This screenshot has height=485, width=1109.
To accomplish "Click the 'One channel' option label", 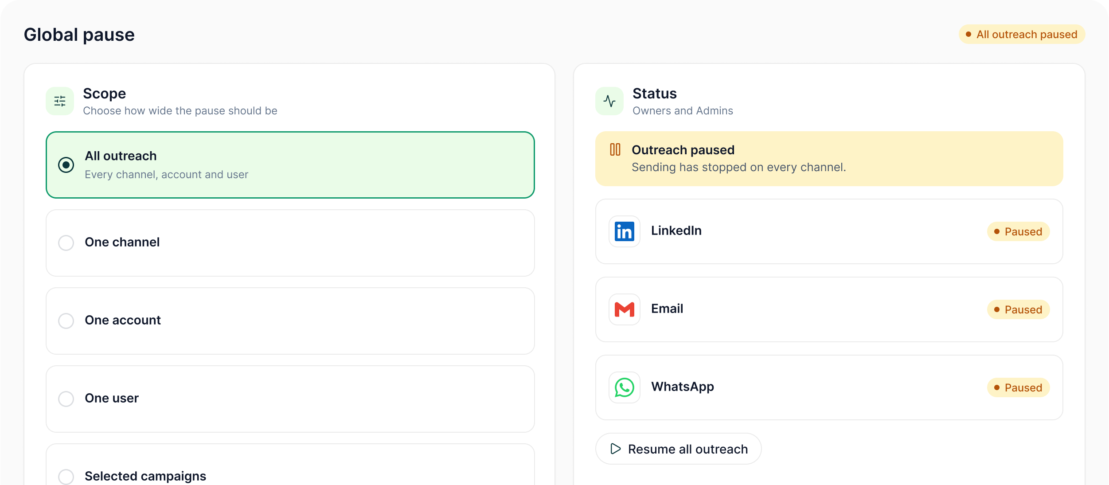I will (122, 242).
